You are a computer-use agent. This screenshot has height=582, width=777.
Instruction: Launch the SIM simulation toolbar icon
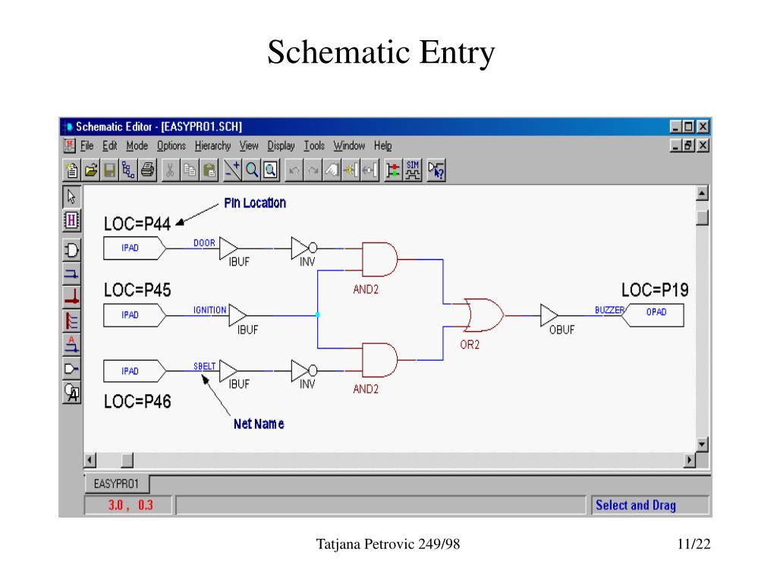pyautogui.click(x=414, y=171)
